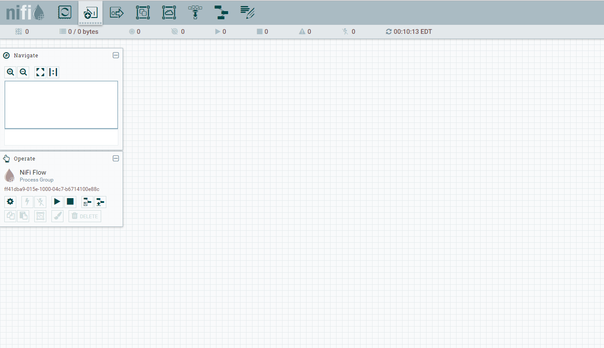Screen dimensions: 604x348
Task: Click the process group ID text
Action: (x=52, y=189)
